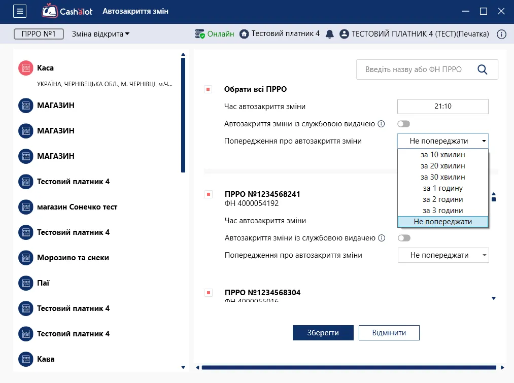
Task: Click ФН 4000054192 text
Action: [x=252, y=203]
